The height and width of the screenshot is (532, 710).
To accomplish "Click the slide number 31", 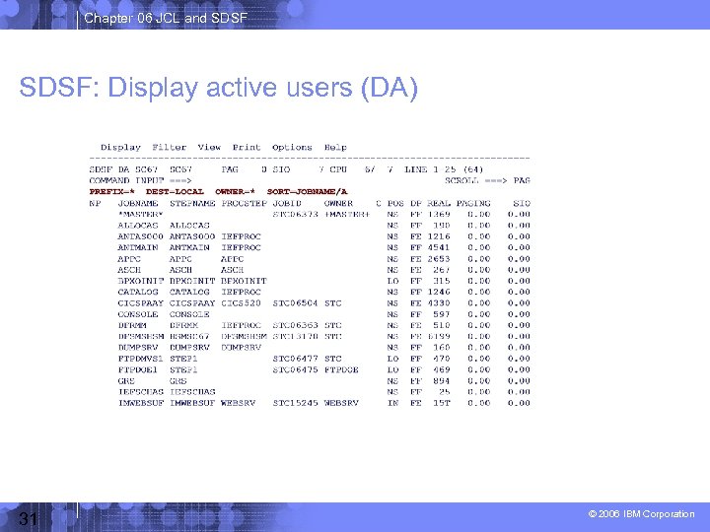I will pyautogui.click(x=28, y=518).
